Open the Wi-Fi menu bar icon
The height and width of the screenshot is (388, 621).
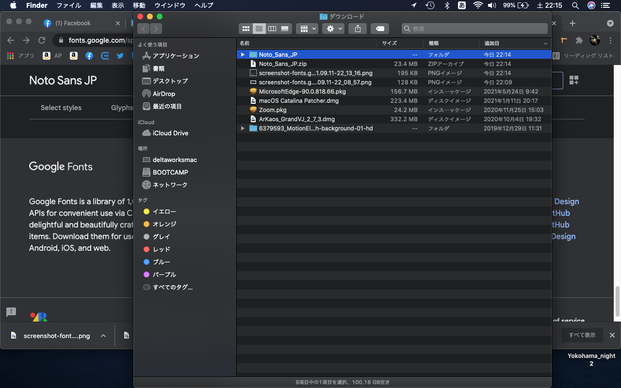pyautogui.click(x=478, y=5)
